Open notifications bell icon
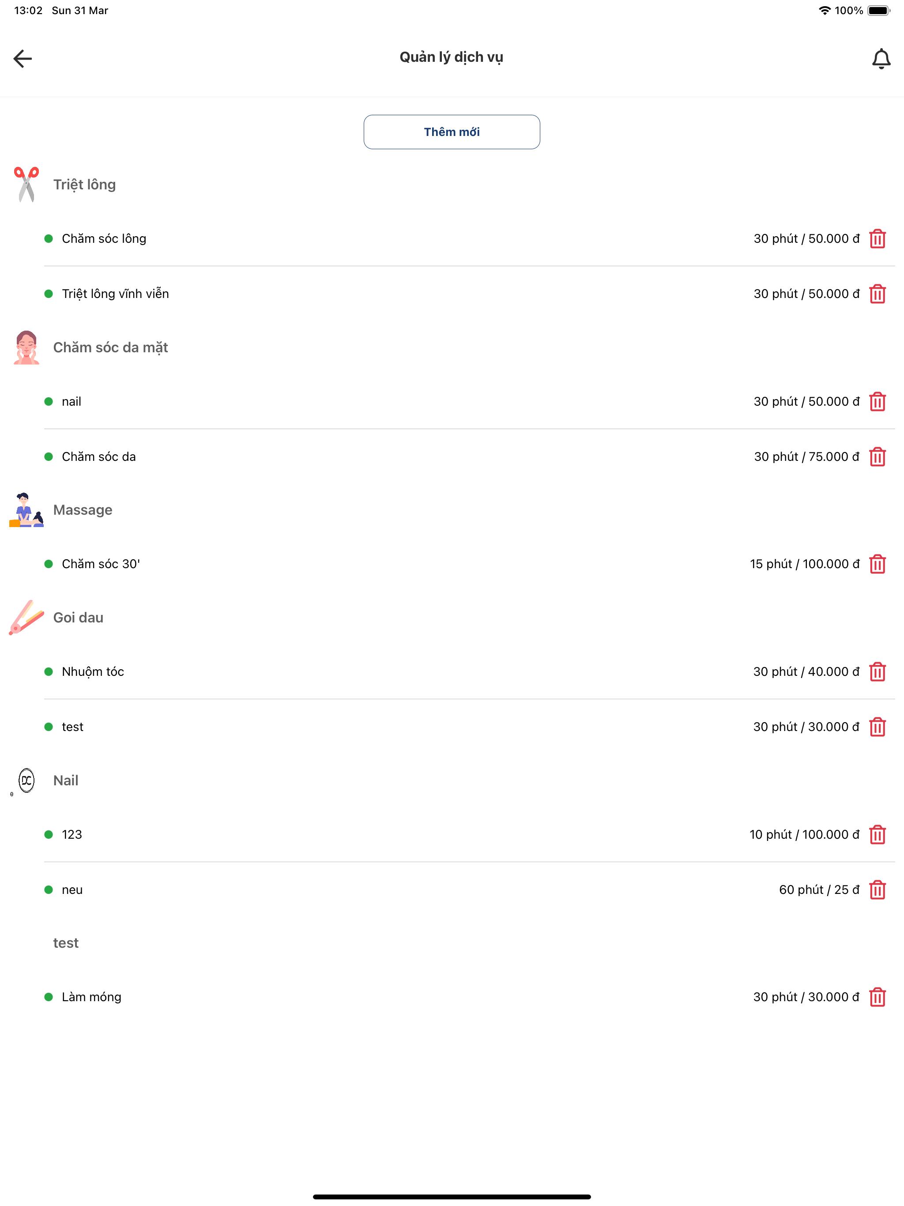The width and height of the screenshot is (904, 1206). pyautogui.click(x=881, y=58)
